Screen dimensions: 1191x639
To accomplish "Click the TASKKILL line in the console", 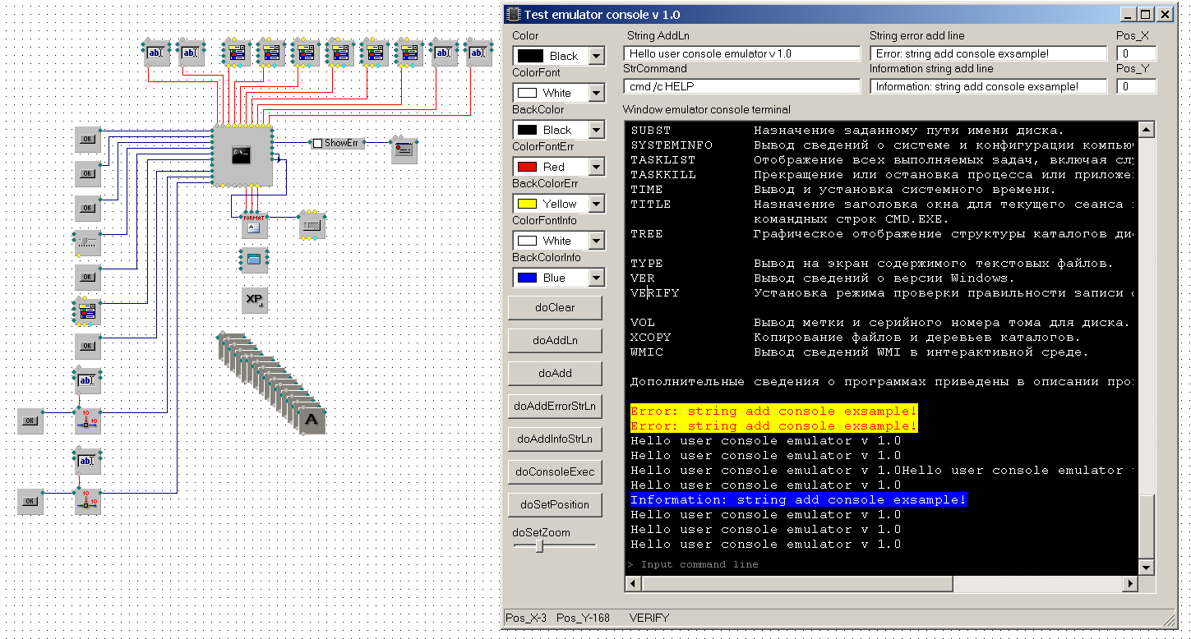I will point(882,175).
